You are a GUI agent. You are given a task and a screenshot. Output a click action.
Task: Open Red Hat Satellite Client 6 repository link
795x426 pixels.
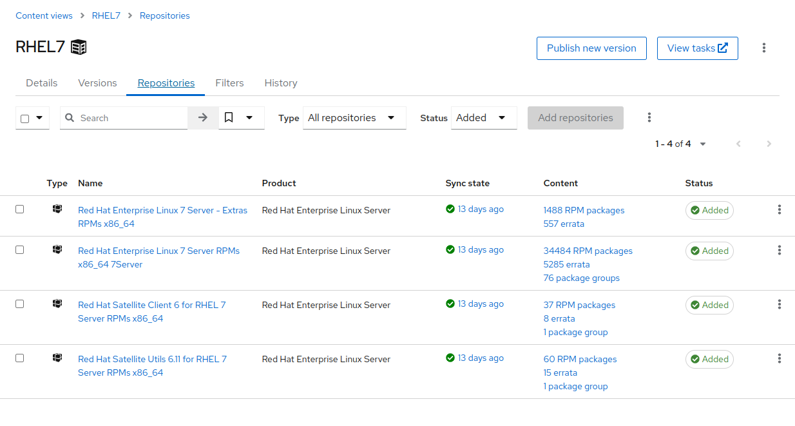pyautogui.click(x=152, y=311)
